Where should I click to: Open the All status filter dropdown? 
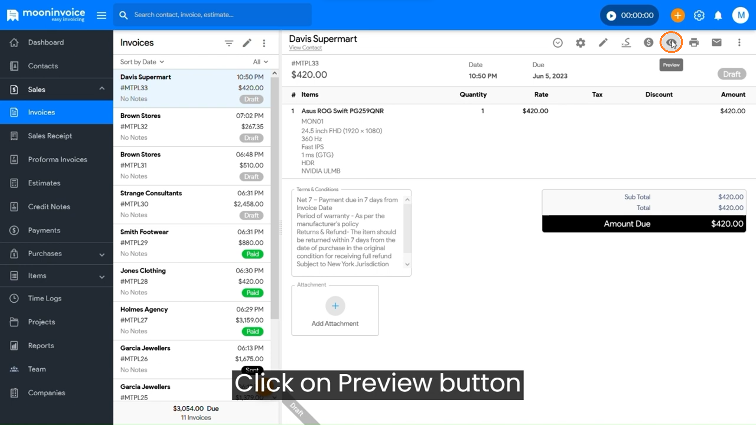[260, 62]
